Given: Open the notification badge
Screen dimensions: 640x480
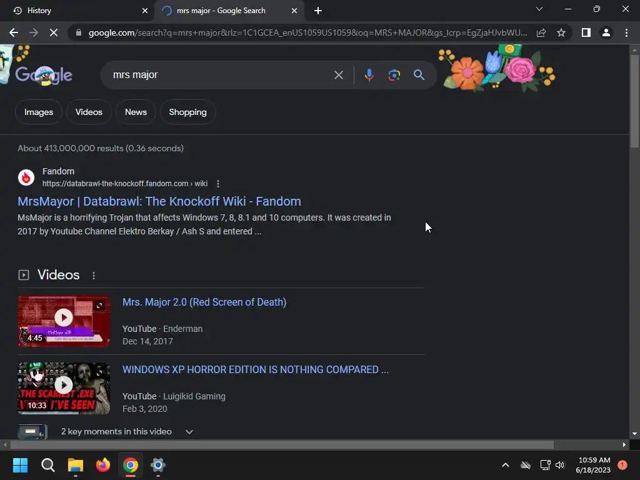Looking at the screenshot, I should tap(622, 465).
